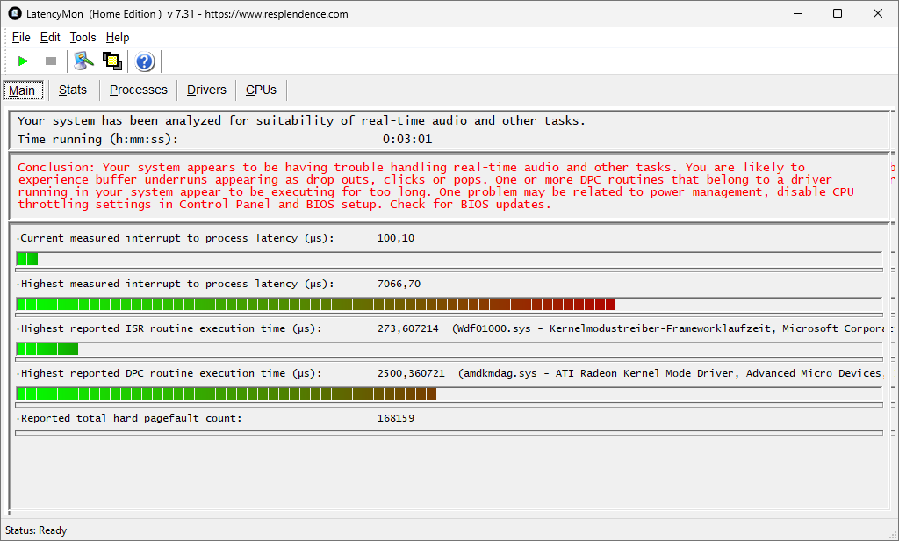Click the reported total hard pagefault count value
899x541 pixels.
[395, 418]
